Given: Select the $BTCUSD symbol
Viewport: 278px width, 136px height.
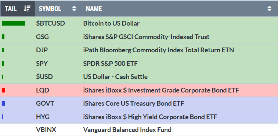Looking at the screenshot, I should 50,23.
